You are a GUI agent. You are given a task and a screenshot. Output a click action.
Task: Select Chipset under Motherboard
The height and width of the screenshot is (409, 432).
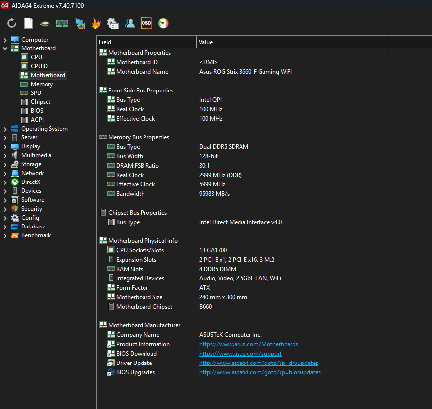(x=41, y=102)
